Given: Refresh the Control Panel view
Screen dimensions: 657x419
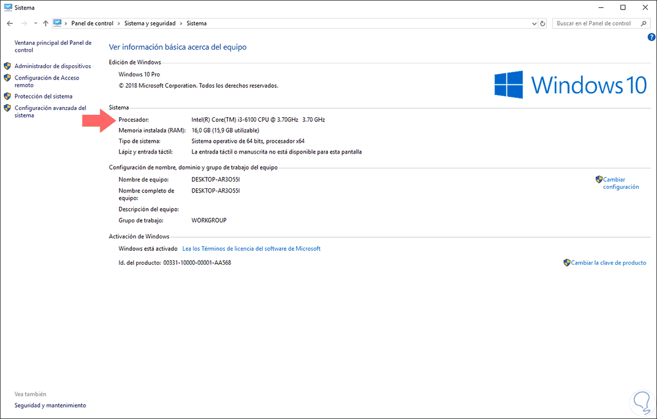Looking at the screenshot, I should point(542,24).
